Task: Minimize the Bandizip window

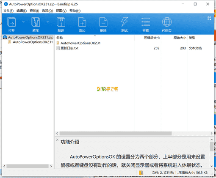Action: pyautogui.click(x=183, y=4)
